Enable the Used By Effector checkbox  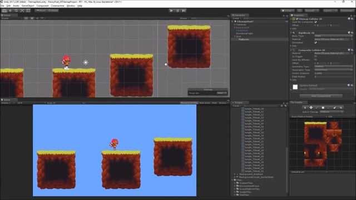315,60
